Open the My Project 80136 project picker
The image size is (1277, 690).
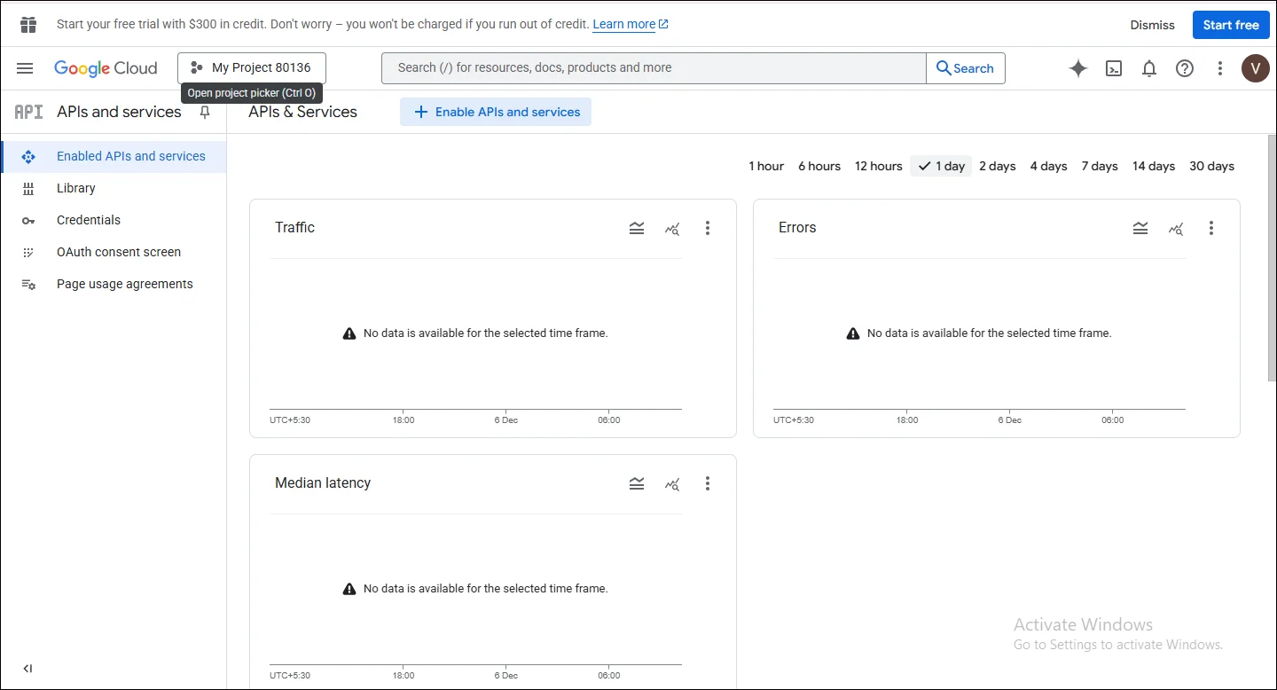pyautogui.click(x=252, y=68)
